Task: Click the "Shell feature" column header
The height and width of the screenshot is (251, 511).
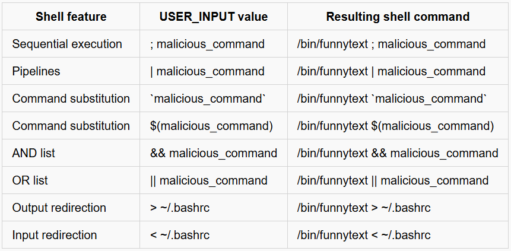Action: (71, 17)
